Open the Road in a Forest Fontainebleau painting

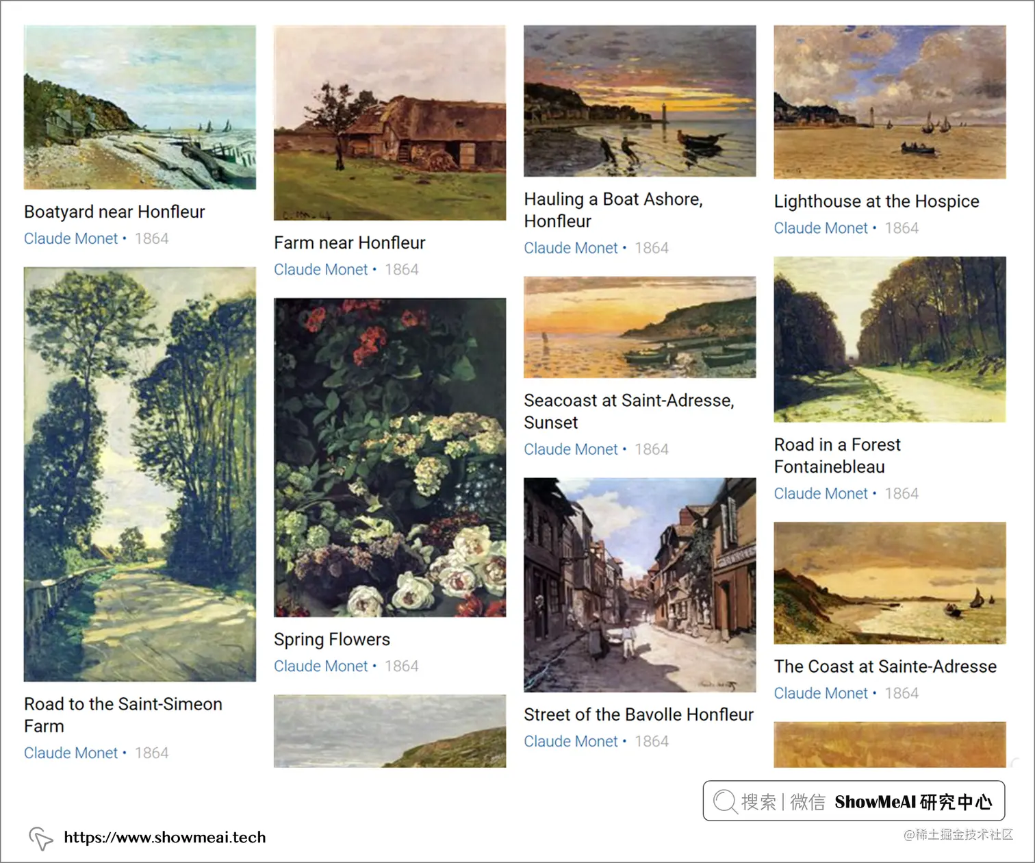890,340
